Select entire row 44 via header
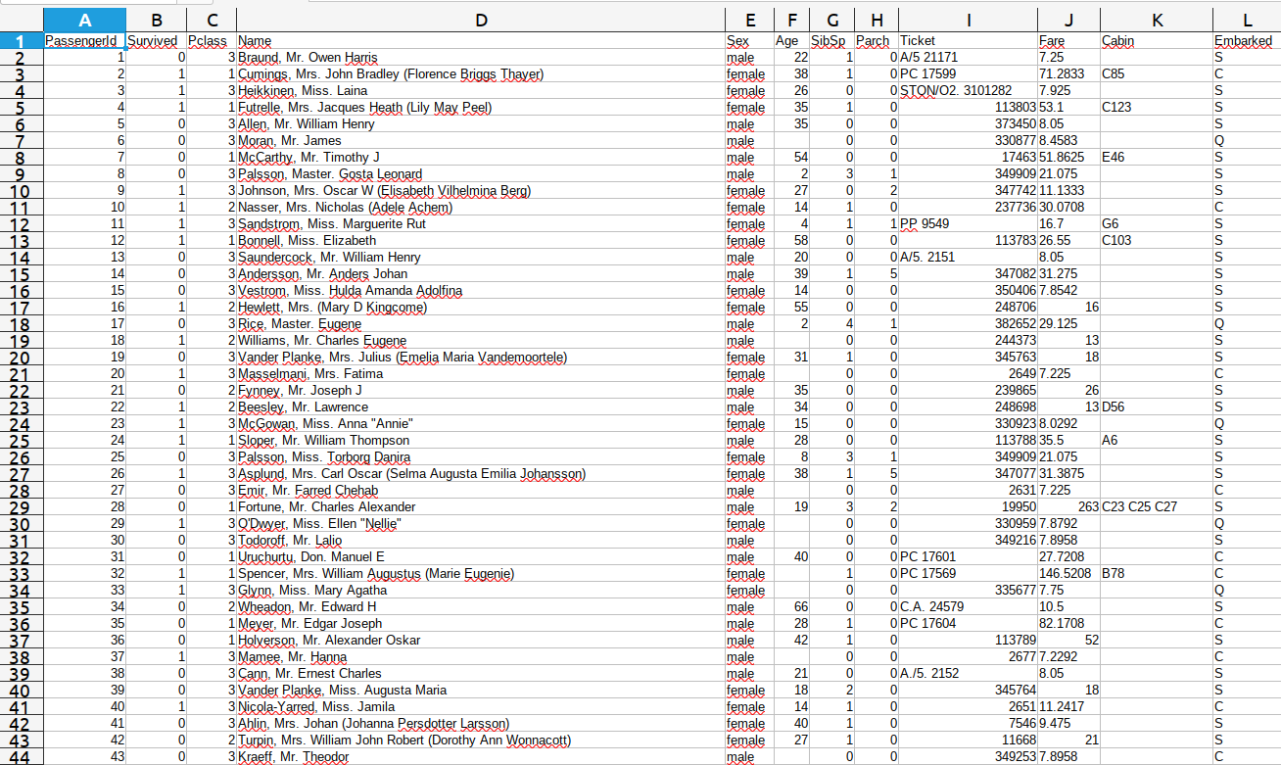The height and width of the screenshot is (765, 1281). tap(22, 757)
